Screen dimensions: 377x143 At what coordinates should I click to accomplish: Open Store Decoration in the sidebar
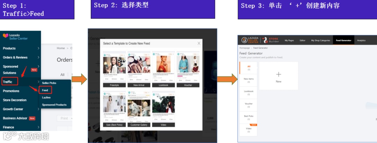(x=15, y=100)
